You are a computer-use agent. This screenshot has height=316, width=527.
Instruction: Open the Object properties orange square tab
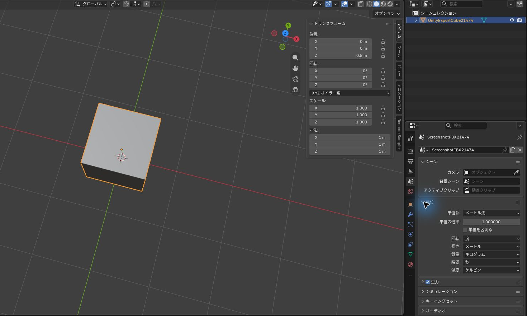410,204
